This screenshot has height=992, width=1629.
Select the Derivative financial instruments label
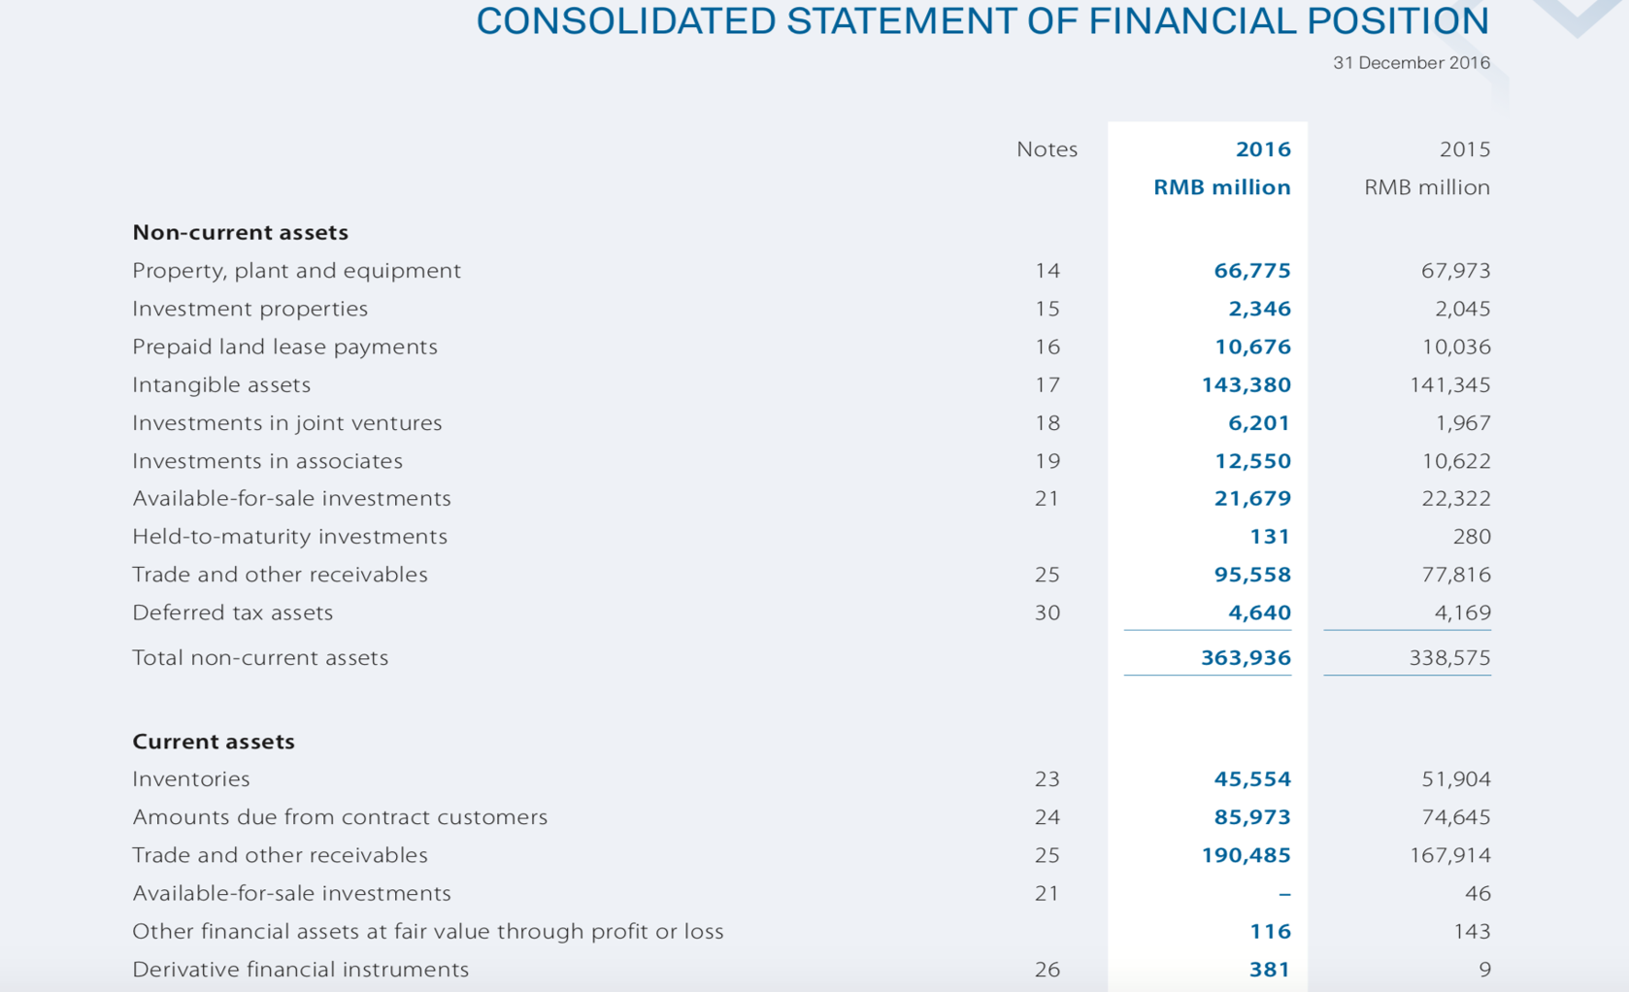click(300, 970)
